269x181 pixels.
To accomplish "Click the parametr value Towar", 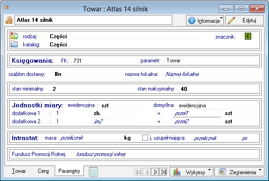I will click(x=173, y=60).
